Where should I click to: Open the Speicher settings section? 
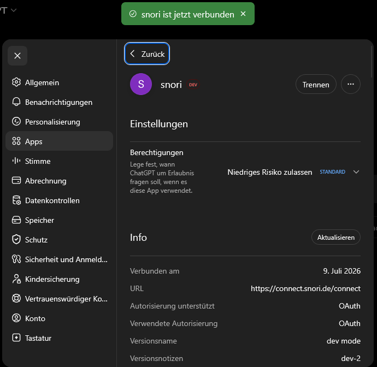59,220
